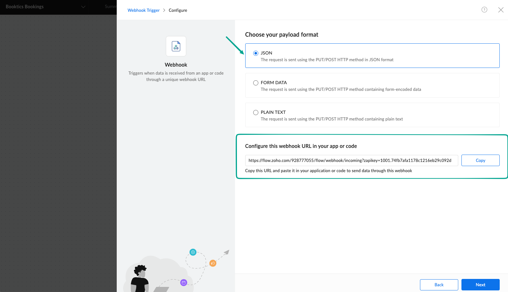Click the 'Configure this webhook URL' heading
508x292 pixels.
point(301,146)
